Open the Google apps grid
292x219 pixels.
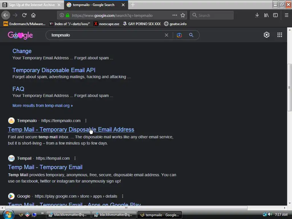[280, 35]
